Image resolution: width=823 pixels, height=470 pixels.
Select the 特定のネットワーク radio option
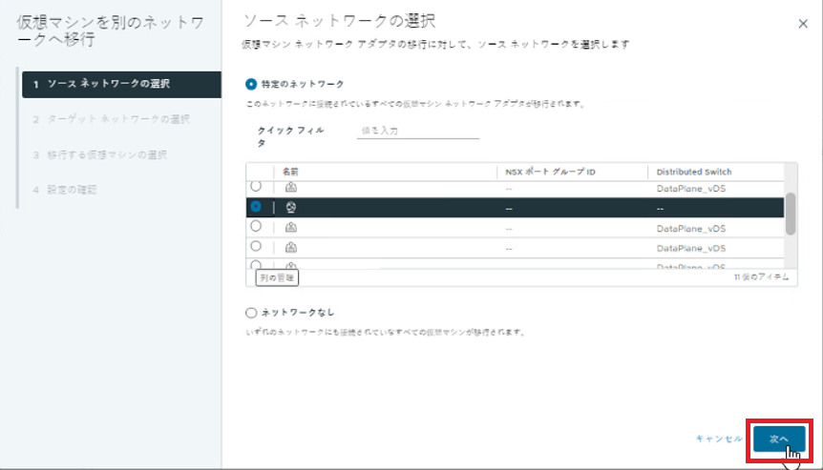pos(251,84)
